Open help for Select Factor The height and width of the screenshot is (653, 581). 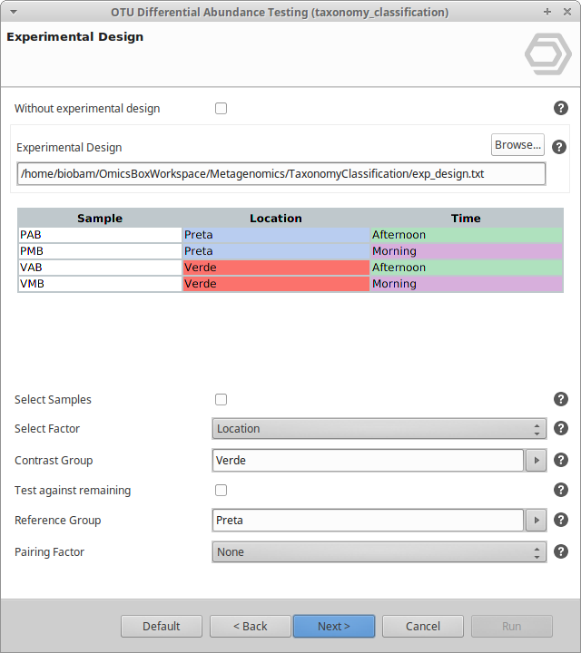click(x=561, y=429)
